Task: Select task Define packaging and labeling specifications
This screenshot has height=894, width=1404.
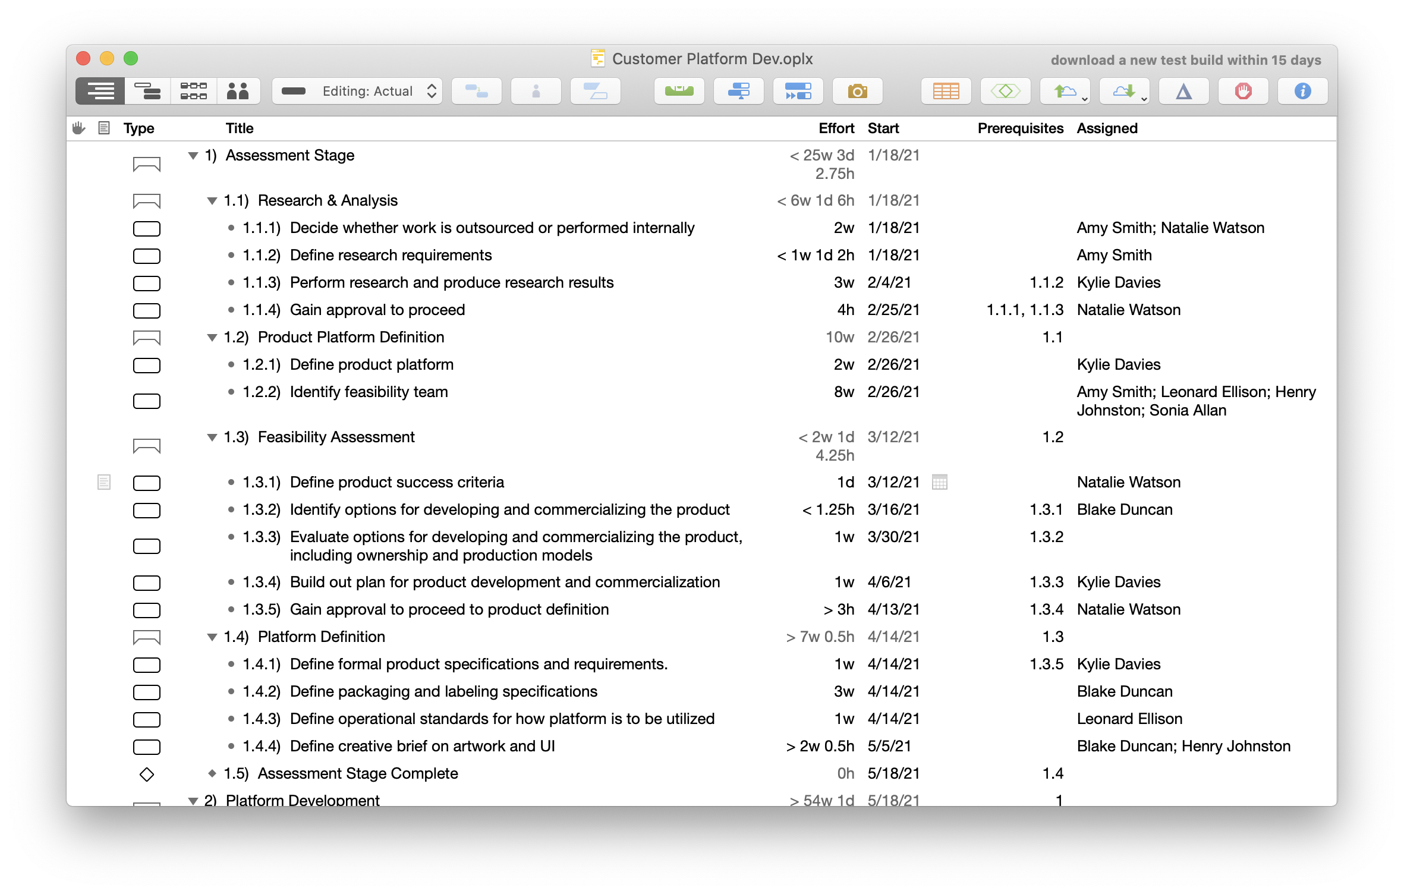Action: point(443,691)
